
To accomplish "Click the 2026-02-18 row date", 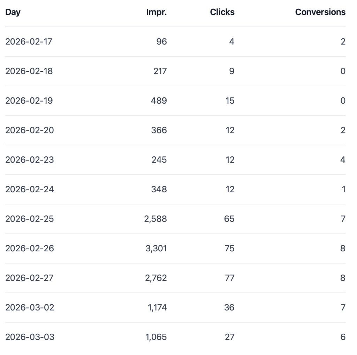I will [29, 71].
